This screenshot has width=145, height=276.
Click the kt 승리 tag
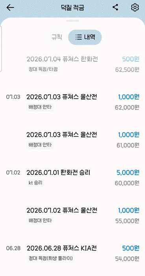pyautogui.click(x=35, y=183)
